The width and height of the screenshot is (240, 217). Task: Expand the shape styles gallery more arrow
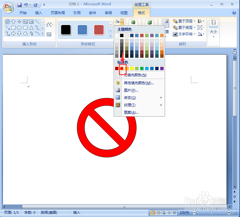[110, 36]
